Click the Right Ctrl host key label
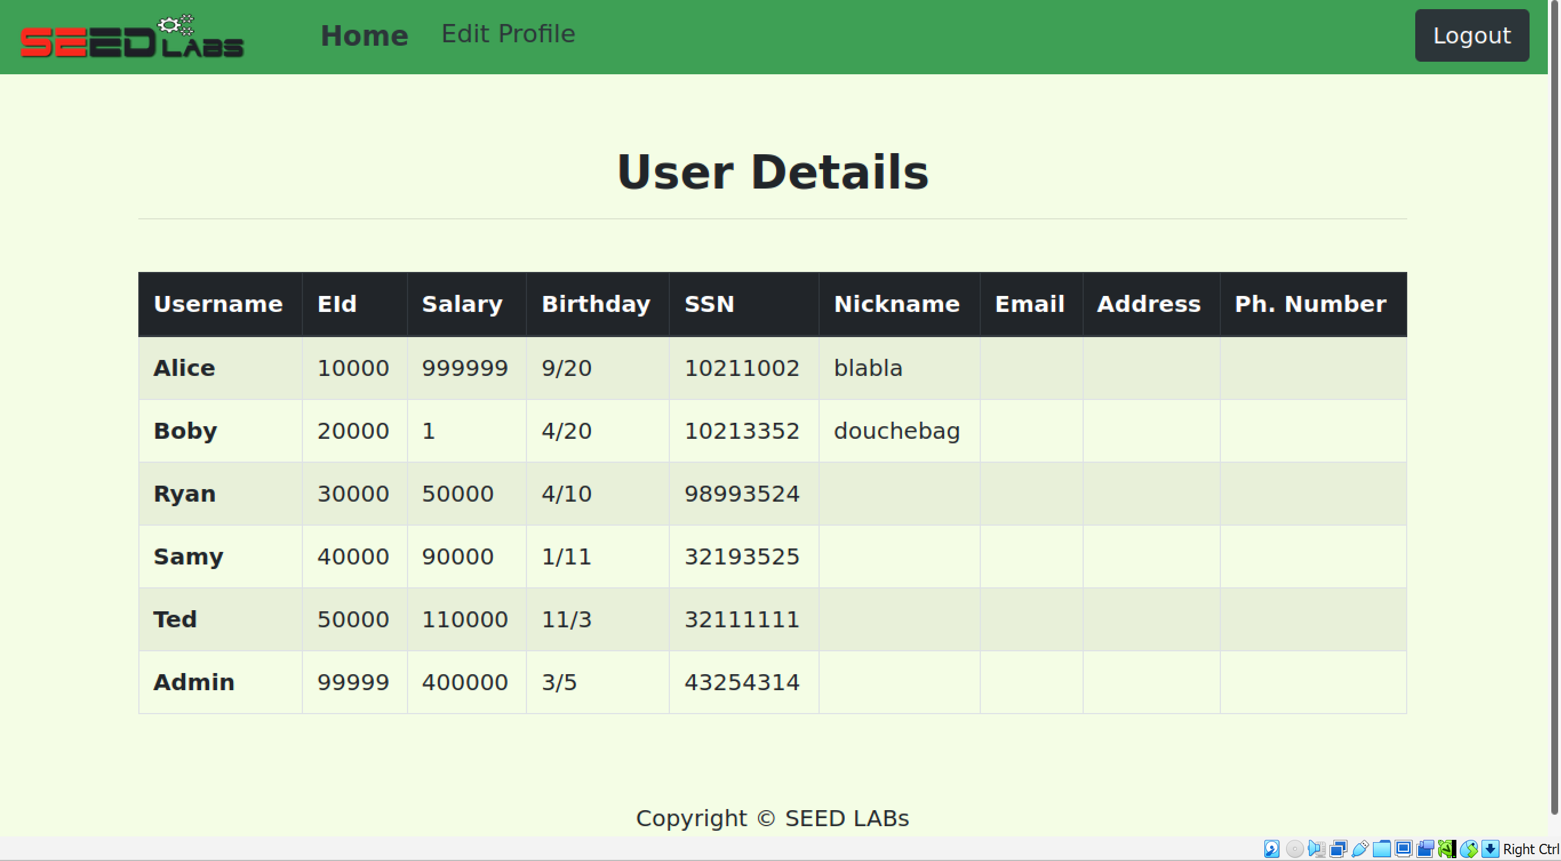Image resolution: width=1561 pixels, height=861 pixels. coord(1531,849)
